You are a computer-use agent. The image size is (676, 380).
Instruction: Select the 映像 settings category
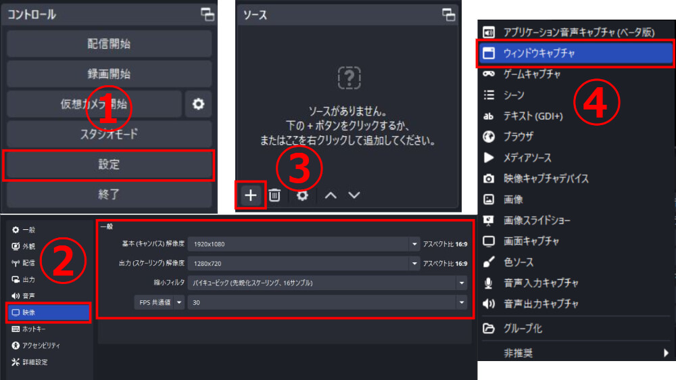point(48,312)
